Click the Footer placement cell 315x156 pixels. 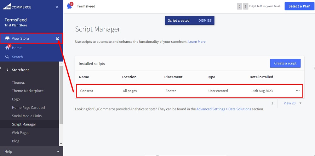click(x=171, y=91)
